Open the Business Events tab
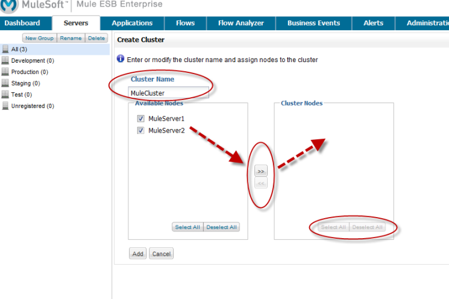The width and height of the screenshot is (449, 299). (x=313, y=23)
